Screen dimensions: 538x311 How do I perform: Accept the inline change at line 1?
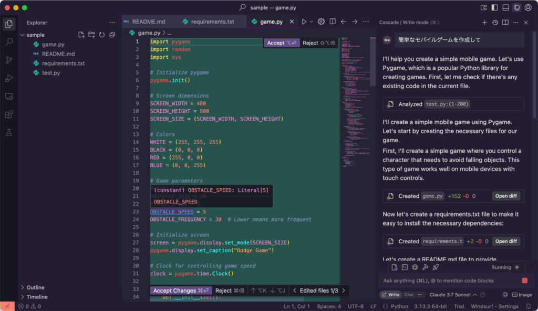click(x=282, y=43)
